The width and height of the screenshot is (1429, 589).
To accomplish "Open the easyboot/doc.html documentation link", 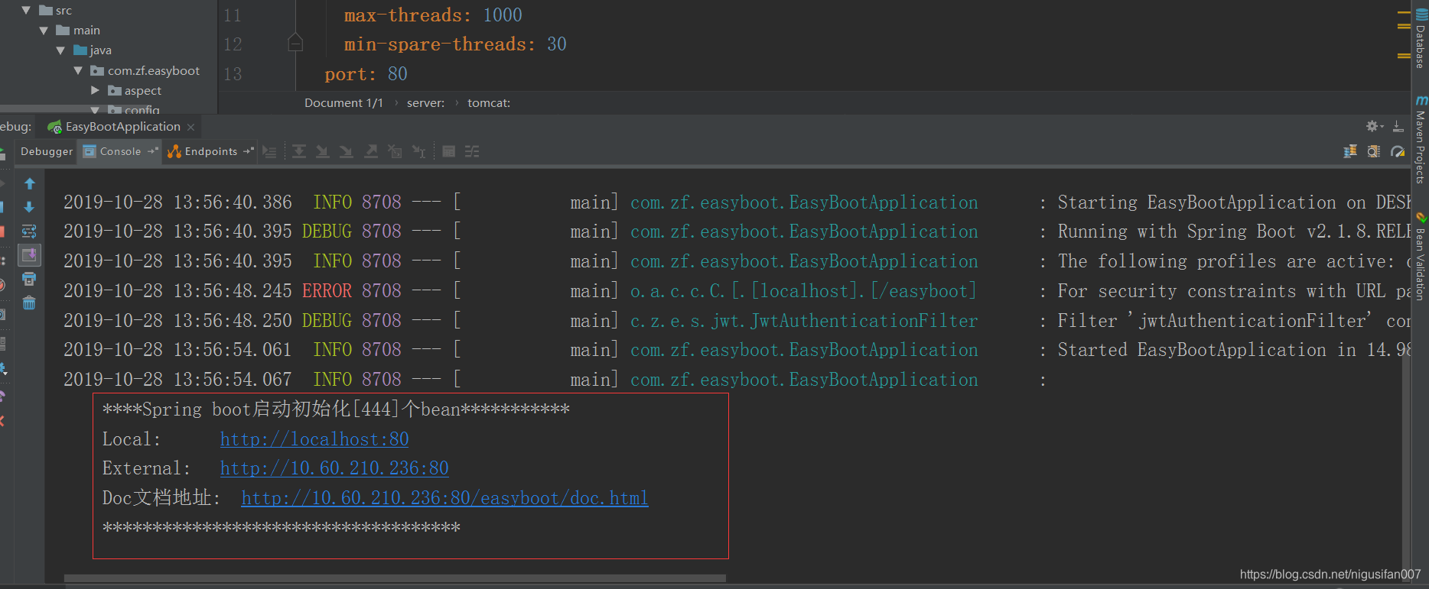I will coord(444,498).
